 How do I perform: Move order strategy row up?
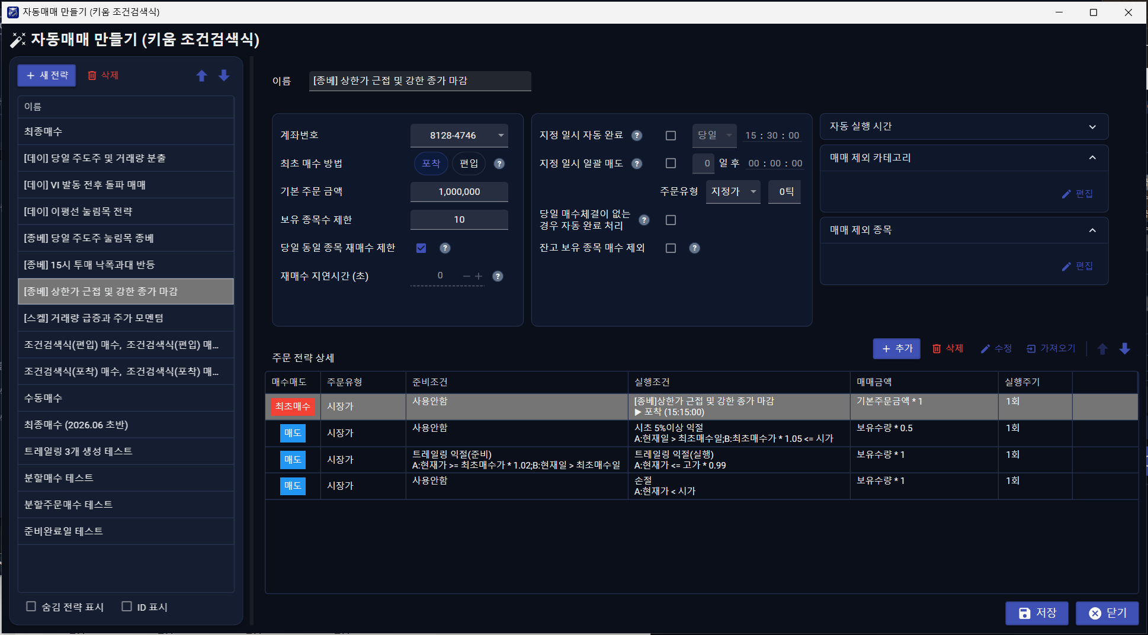point(1102,349)
